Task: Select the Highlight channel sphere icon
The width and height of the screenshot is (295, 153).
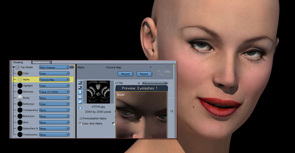Action: click(20, 86)
